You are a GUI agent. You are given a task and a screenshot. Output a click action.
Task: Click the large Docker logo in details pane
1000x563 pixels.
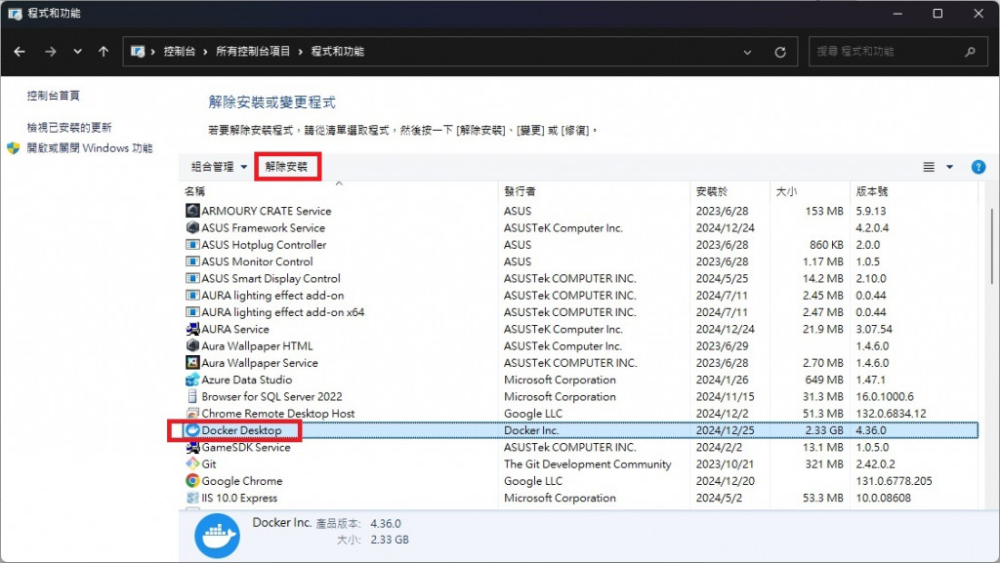[x=218, y=536]
